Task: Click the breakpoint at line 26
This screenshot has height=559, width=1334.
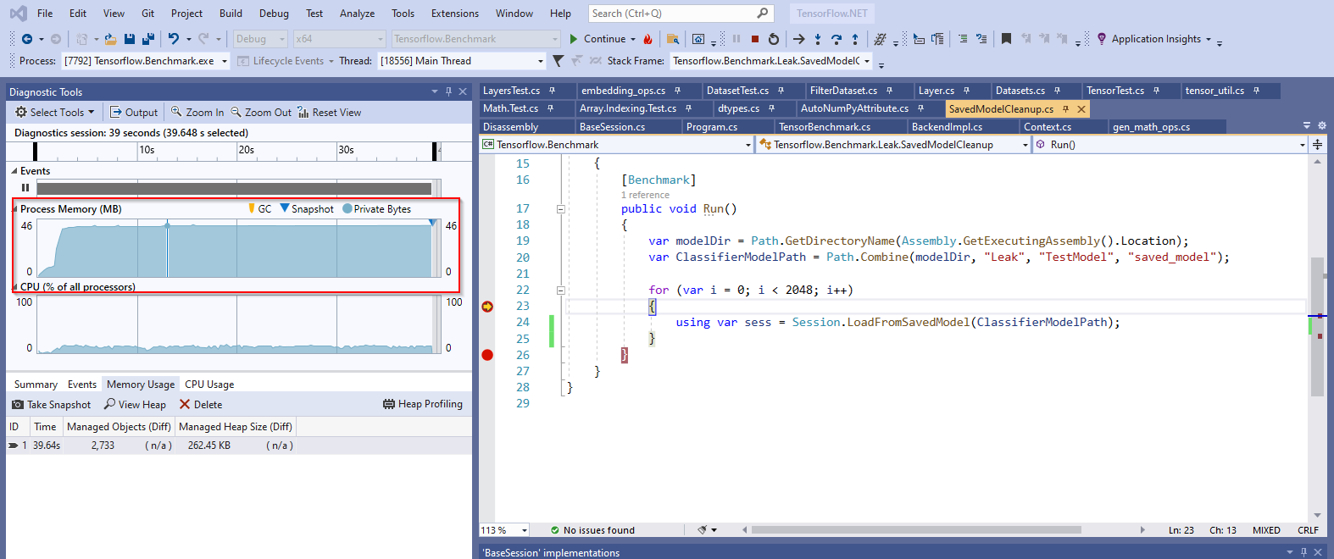Action: point(487,355)
